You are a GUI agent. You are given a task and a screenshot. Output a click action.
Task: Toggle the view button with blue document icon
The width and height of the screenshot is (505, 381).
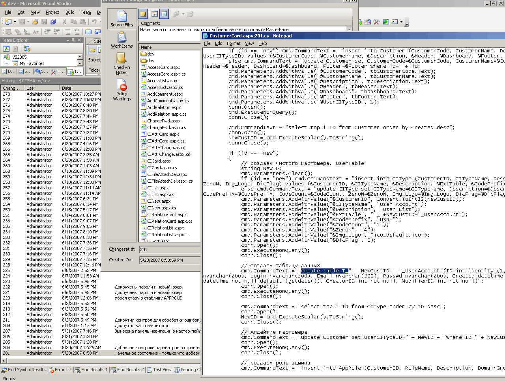(x=164, y=14)
